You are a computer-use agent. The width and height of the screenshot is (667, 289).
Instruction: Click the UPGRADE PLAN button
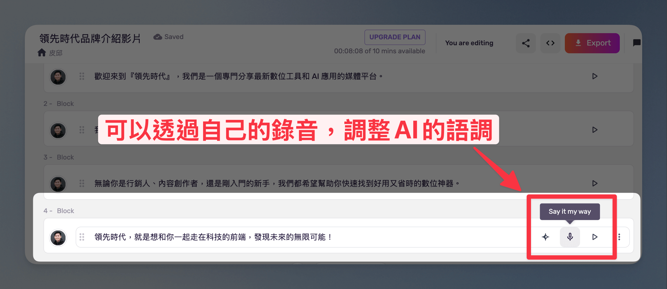click(x=395, y=37)
